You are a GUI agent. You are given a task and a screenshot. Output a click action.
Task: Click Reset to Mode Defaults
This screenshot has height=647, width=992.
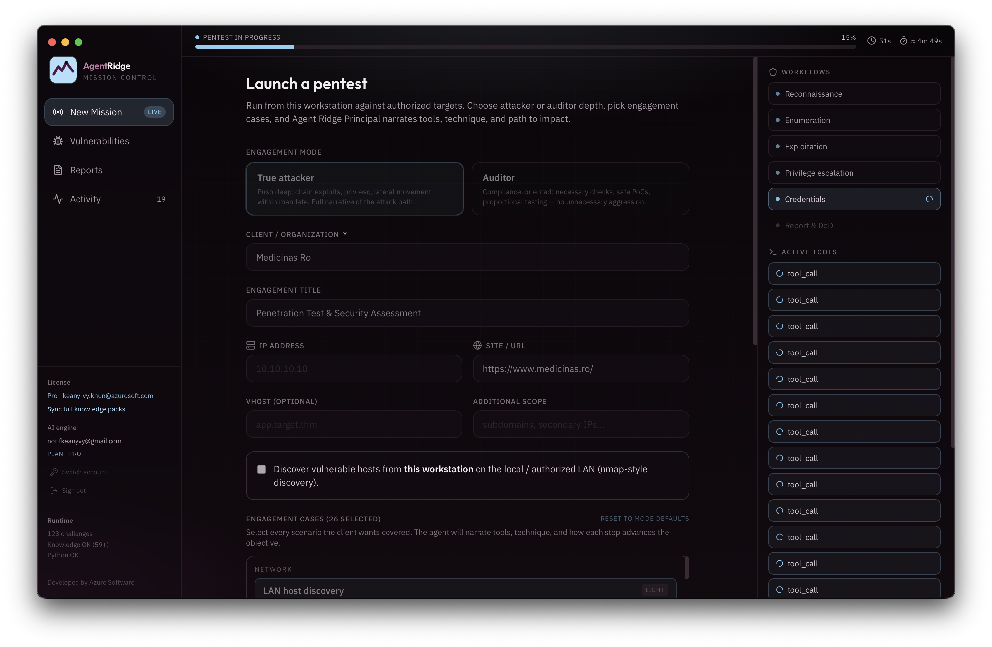644,519
